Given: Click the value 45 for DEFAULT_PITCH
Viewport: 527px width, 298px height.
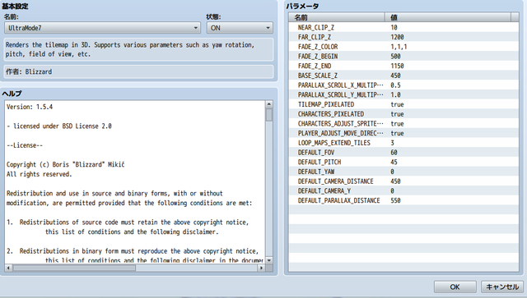Looking at the screenshot, I should pyautogui.click(x=394, y=162).
